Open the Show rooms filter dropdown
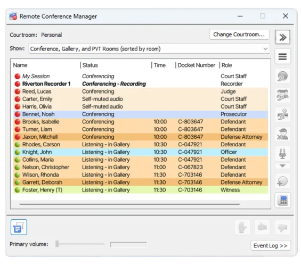301x266 pixels. click(x=149, y=48)
